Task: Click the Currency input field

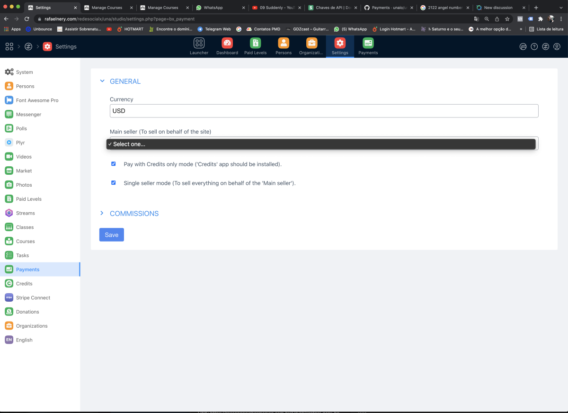Action: [x=324, y=111]
